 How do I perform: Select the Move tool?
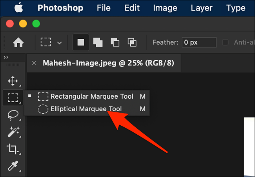tap(13, 81)
